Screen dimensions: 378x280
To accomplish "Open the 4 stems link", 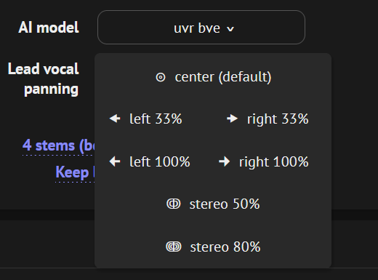I will pos(58,146).
